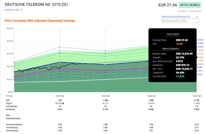Click the 6 months ago 1.43 estimate
The image size is (205, 134).
60,130
